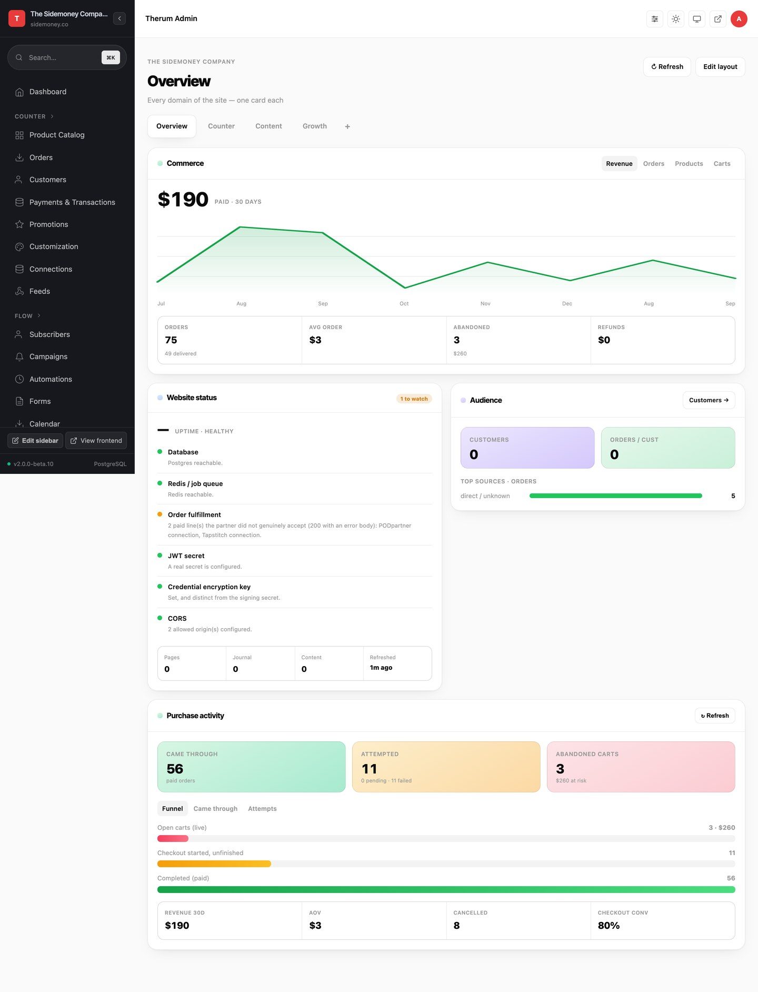Open Feeds in the sidebar
Viewport: 758px width, 992px height.
click(67, 291)
